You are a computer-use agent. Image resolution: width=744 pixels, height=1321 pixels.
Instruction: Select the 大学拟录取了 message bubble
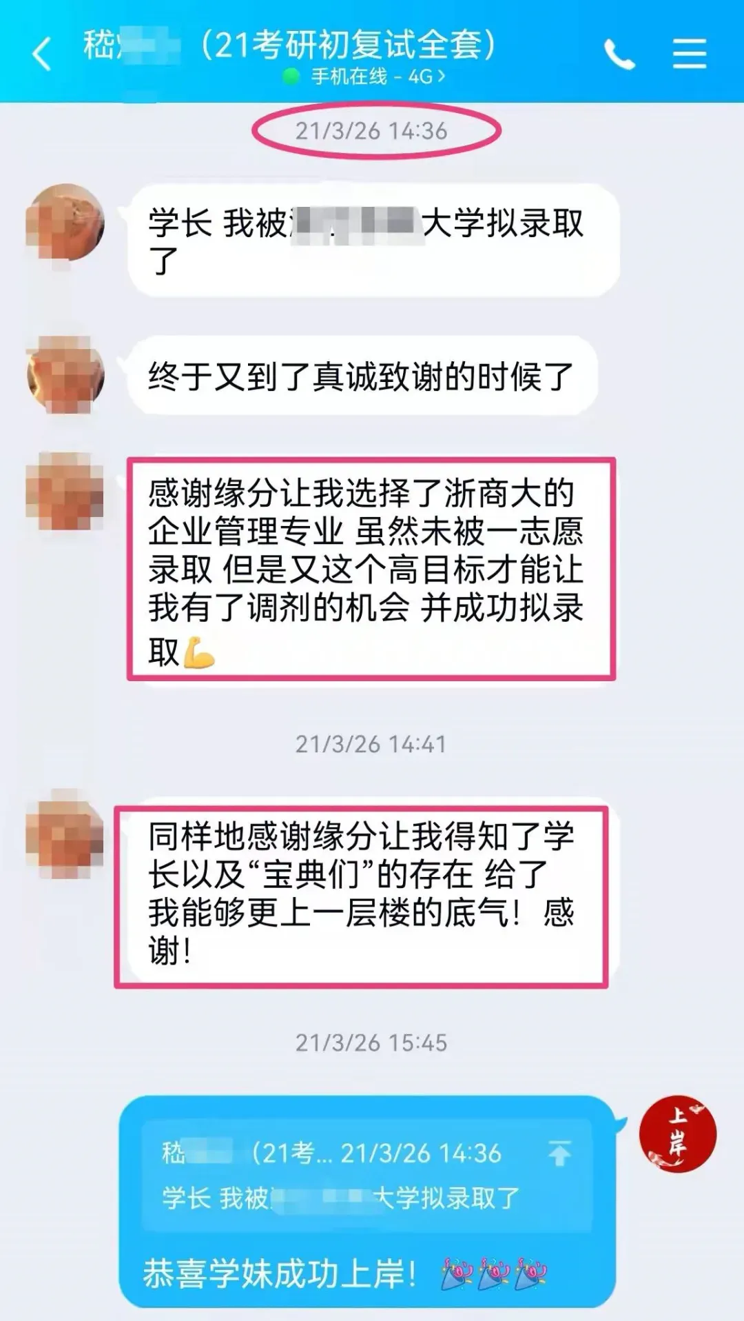click(373, 240)
